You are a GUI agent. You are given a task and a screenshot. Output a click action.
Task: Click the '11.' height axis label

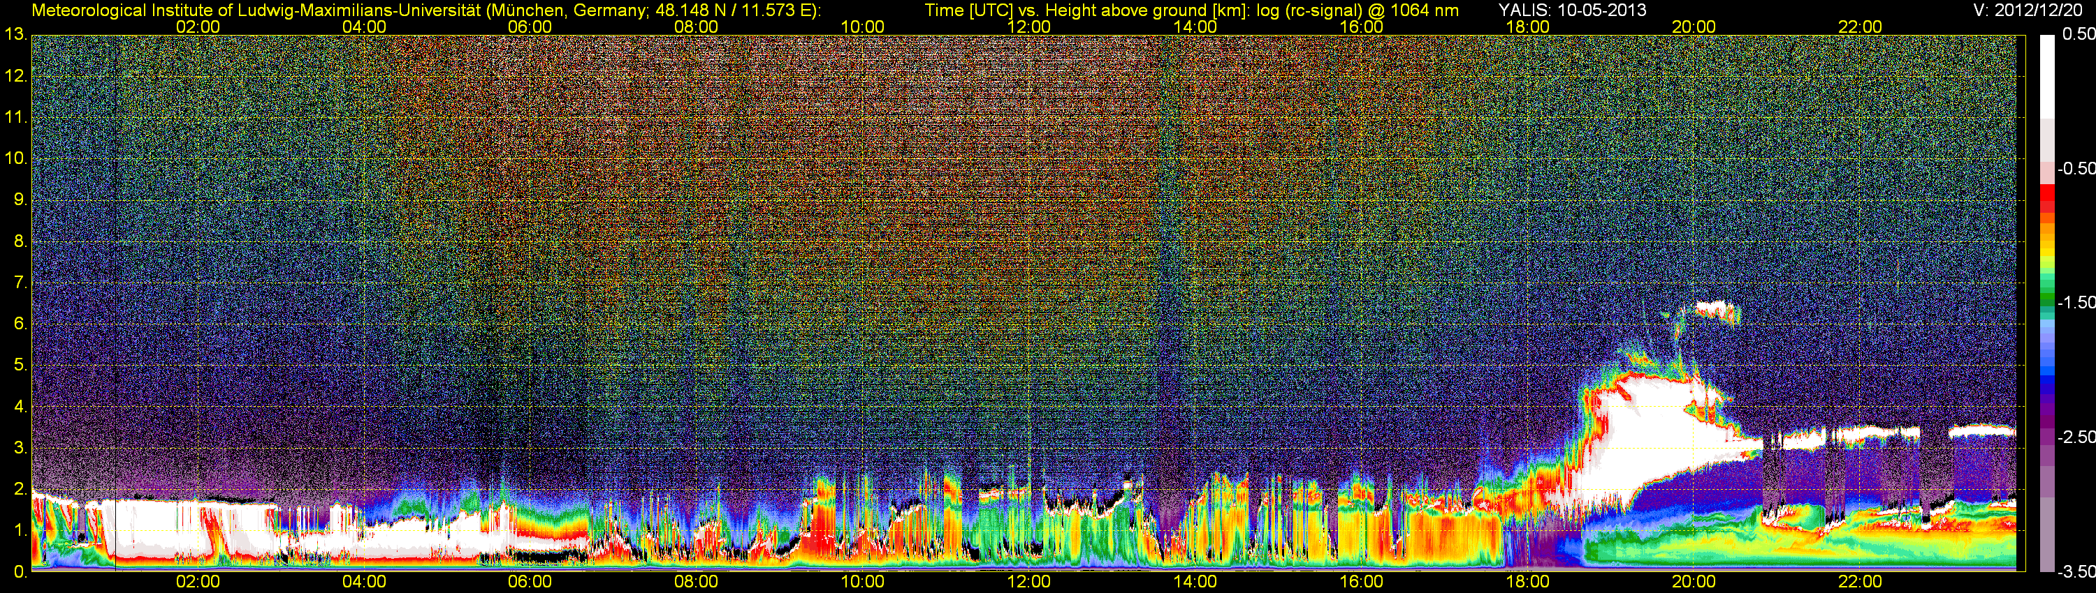click(x=15, y=117)
